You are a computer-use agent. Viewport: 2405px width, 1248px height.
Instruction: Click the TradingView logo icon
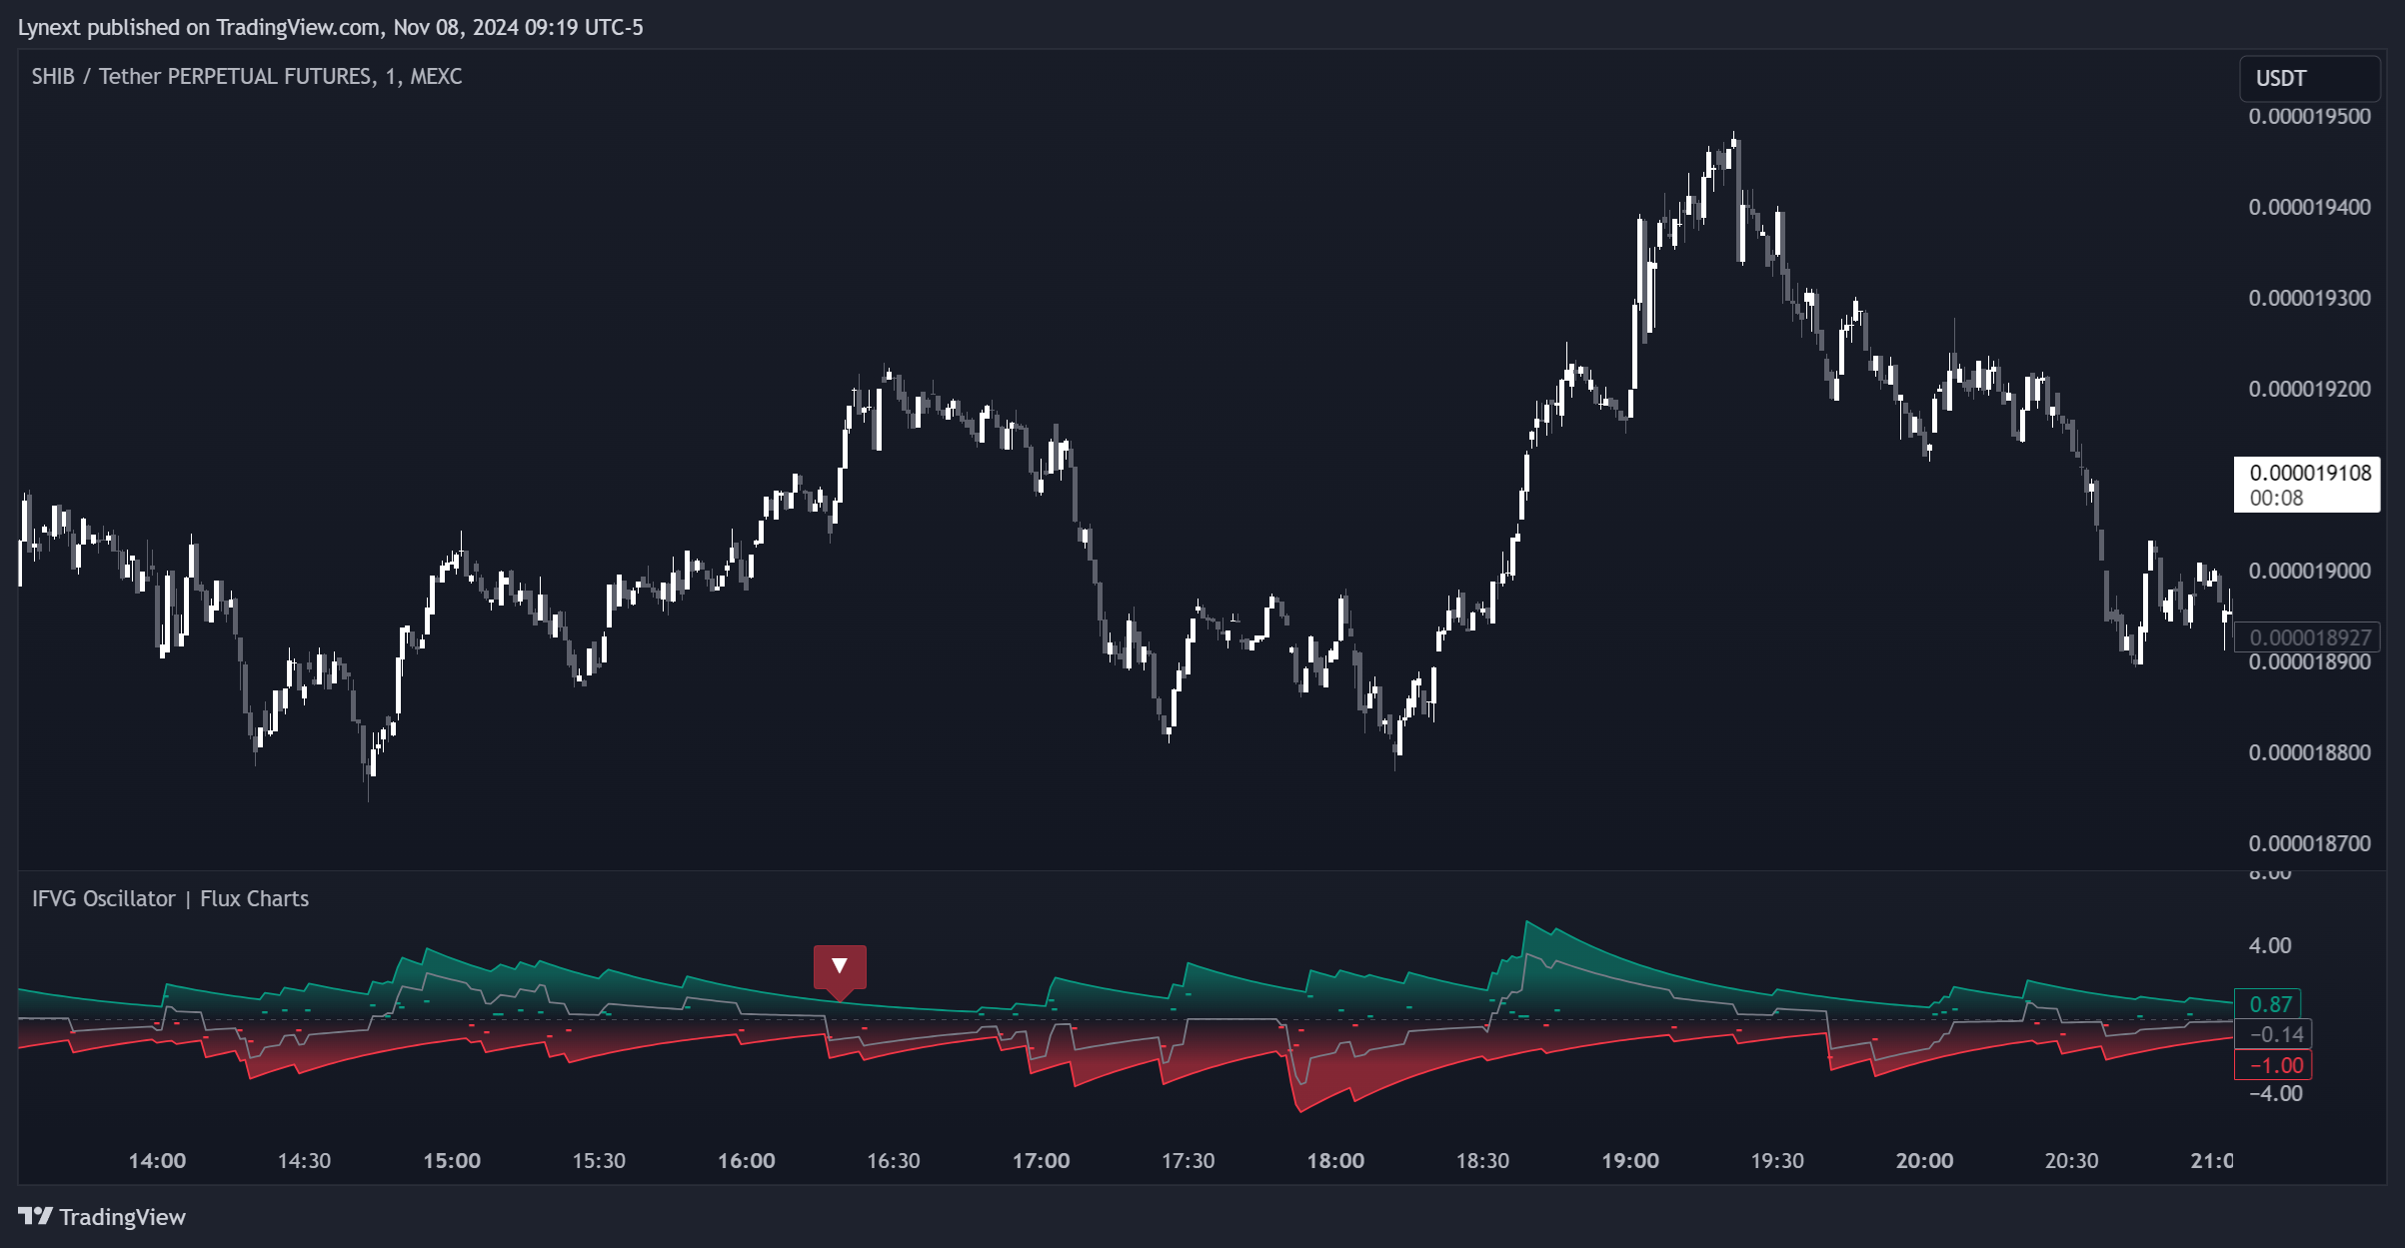pos(35,1216)
